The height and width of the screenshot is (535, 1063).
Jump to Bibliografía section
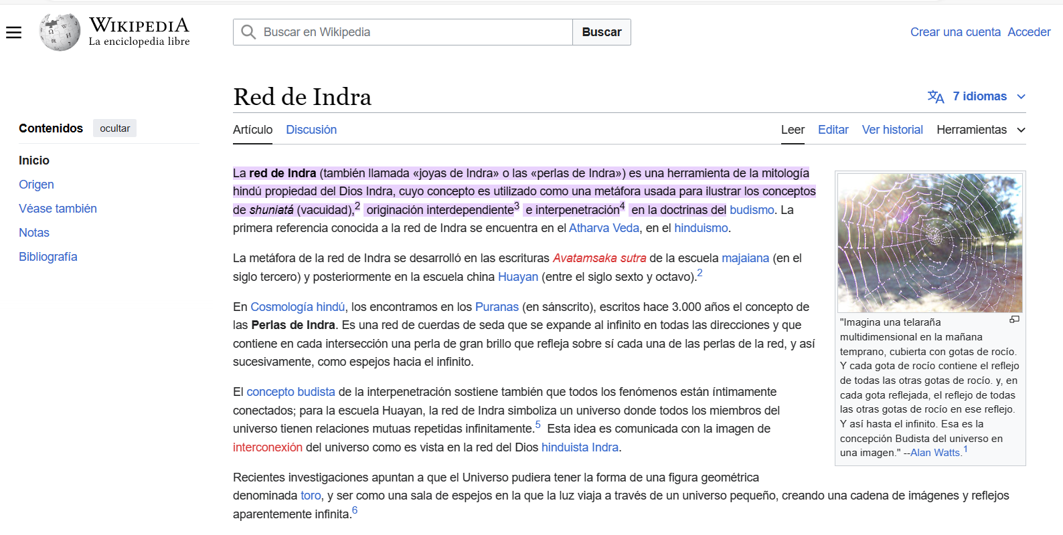point(48,257)
